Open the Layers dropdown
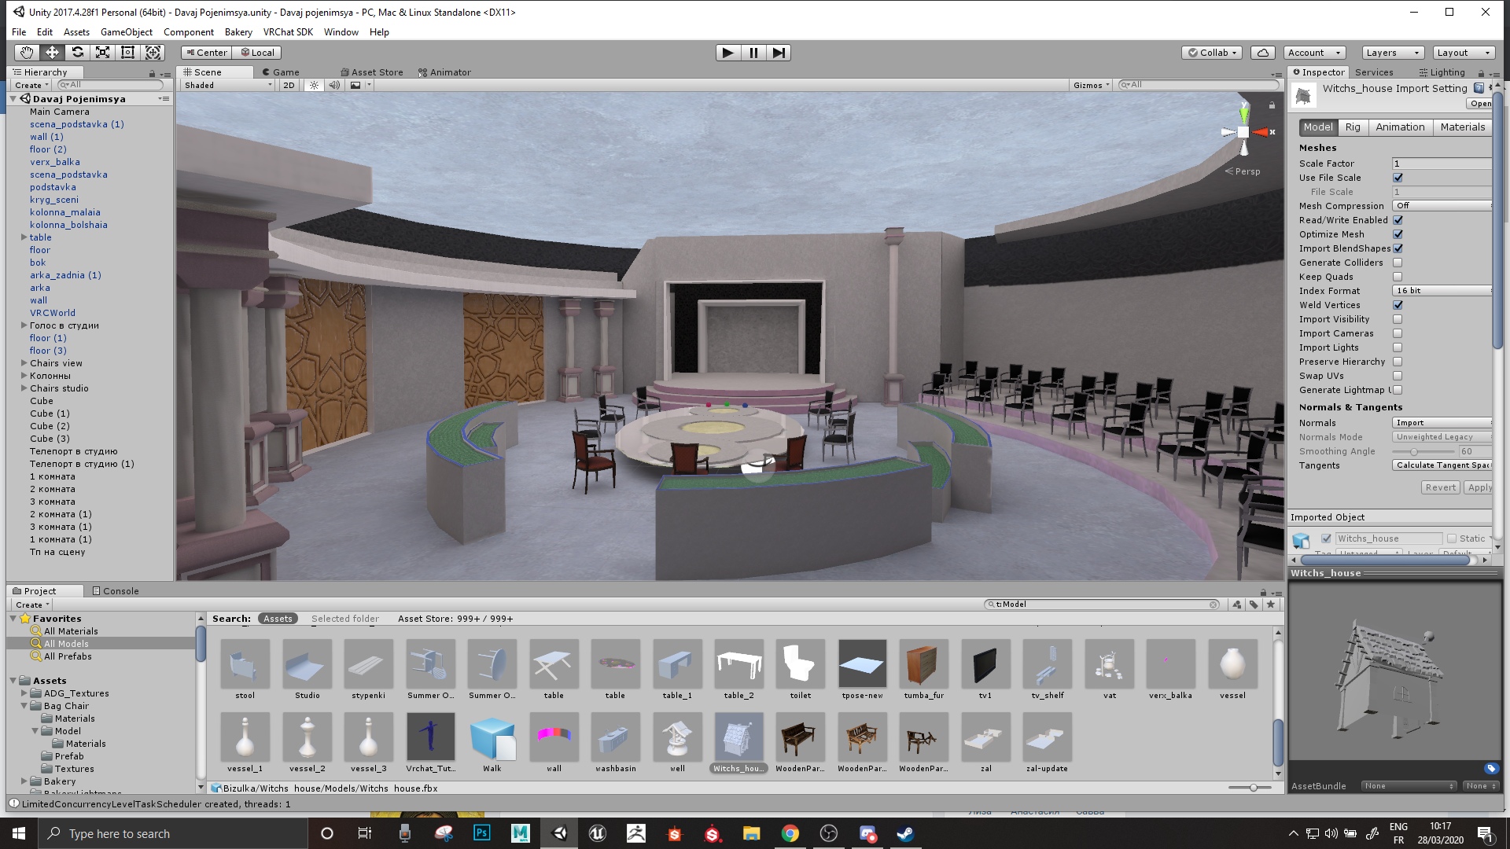Image resolution: width=1510 pixels, height=849 pixels. tap(1391, 53)
